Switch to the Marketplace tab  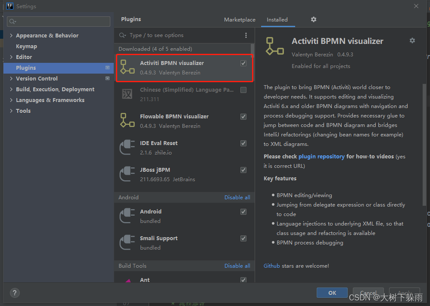[x=240, y=20]
